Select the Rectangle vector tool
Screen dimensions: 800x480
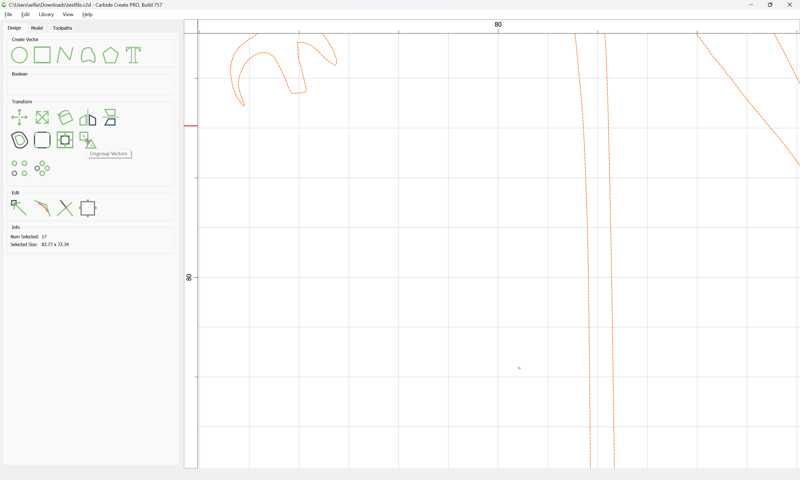pyautogui.click(x=42, y=55)
